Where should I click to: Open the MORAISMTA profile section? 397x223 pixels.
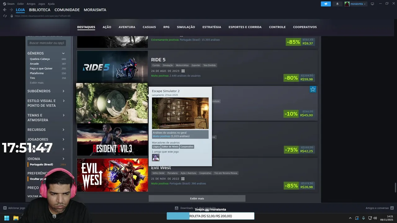95,10
